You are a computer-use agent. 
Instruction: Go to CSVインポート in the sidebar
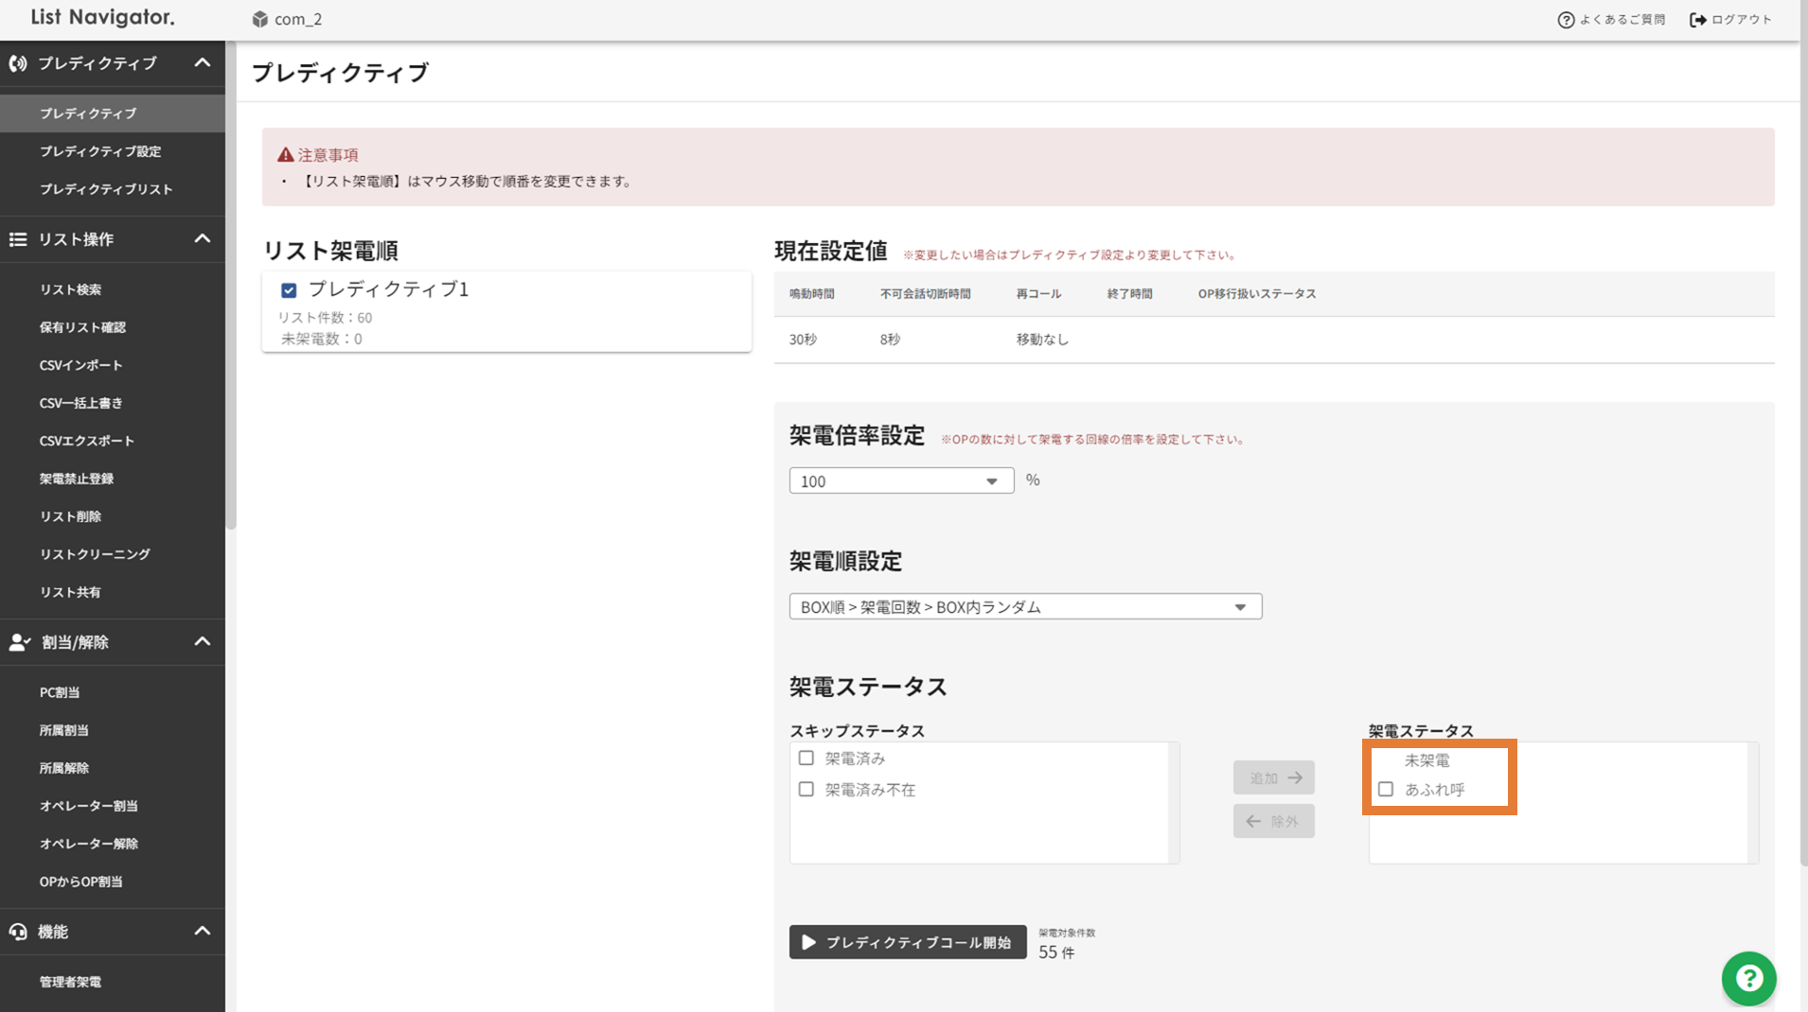[x=81, y=365]
